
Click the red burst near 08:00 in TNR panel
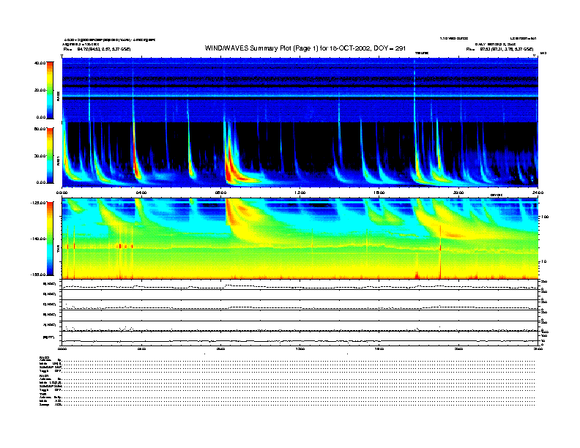point(231,212)
